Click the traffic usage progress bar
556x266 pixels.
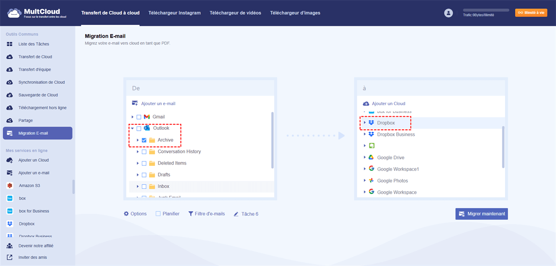click(486, 10)
